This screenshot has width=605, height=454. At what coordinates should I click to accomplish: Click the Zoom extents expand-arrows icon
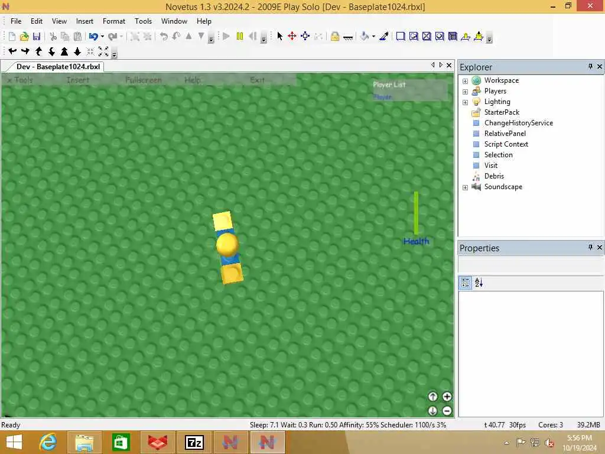(x=103, y=51)
